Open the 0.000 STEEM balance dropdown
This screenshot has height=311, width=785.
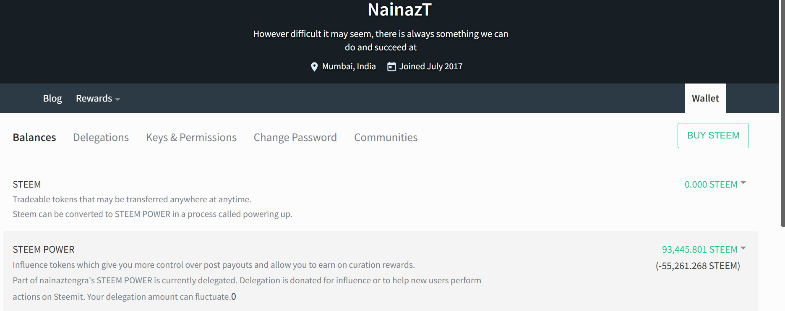743,183
